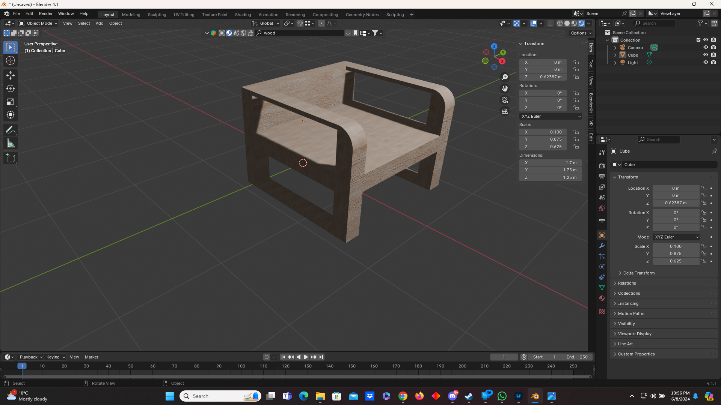
Task: Open the Material properties tab
Action: 602,298
